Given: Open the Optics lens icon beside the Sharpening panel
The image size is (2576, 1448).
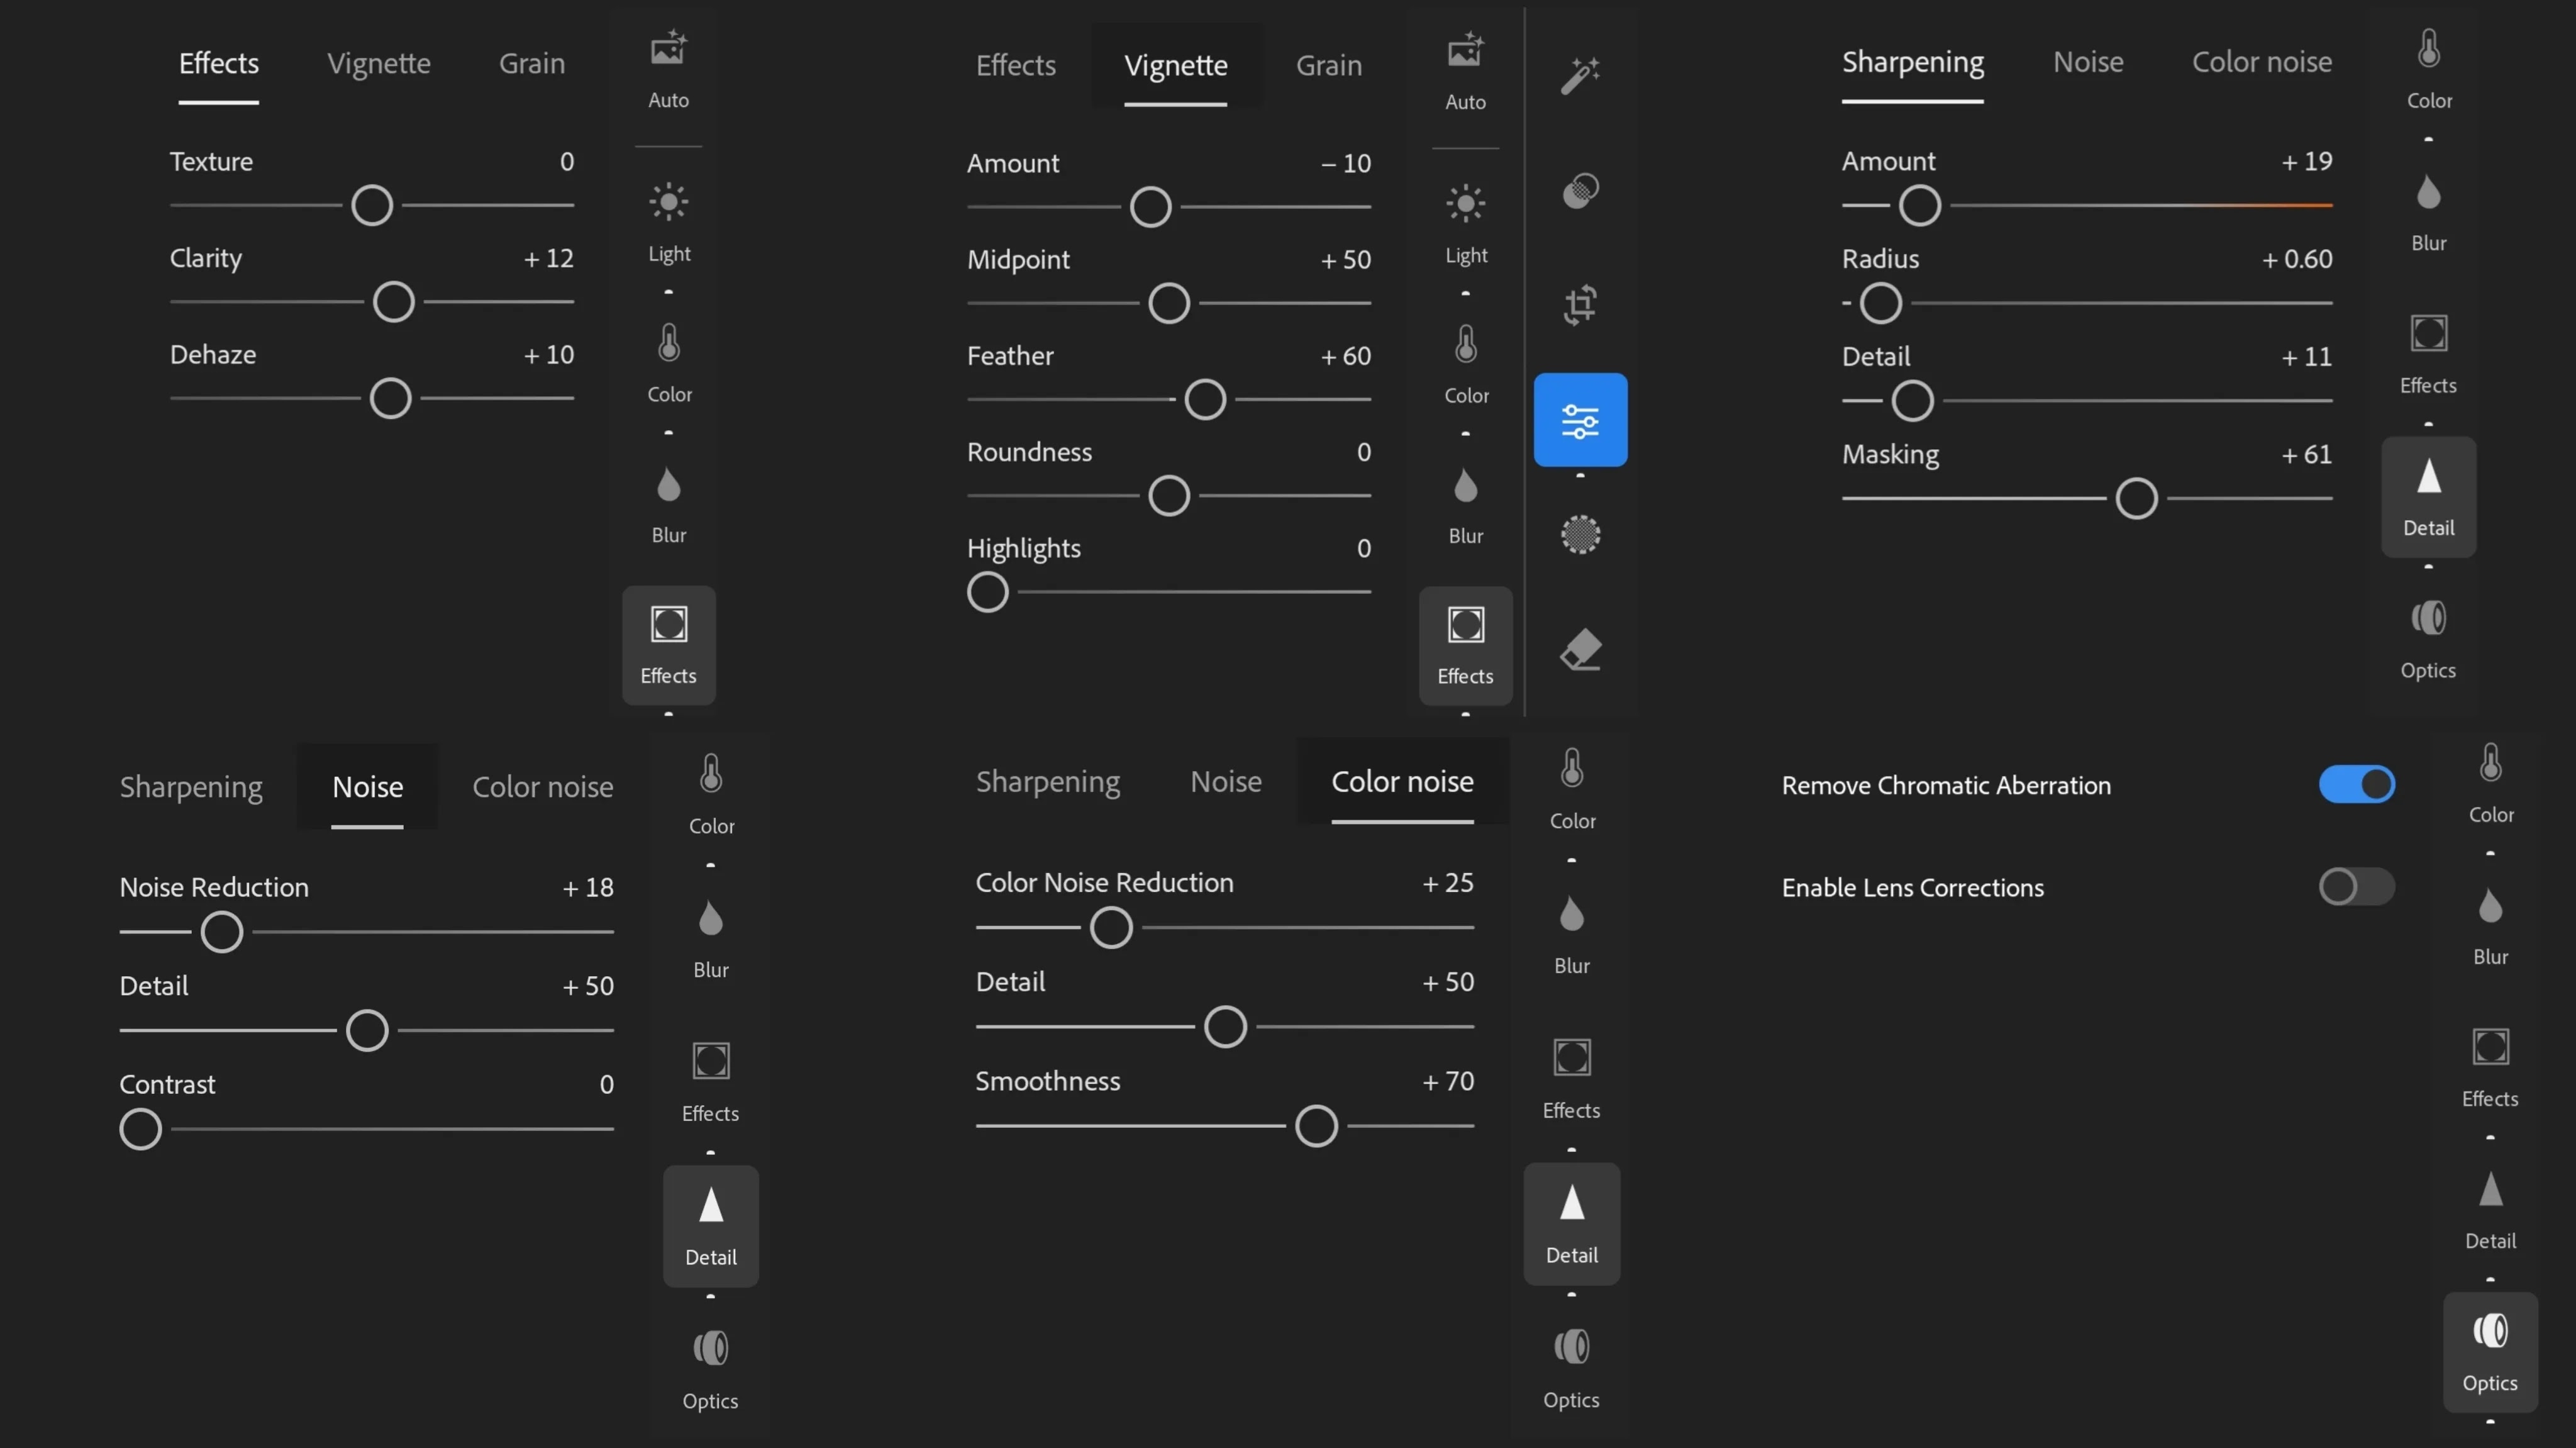Looking at the screenshot, I should coord(2428,639).
